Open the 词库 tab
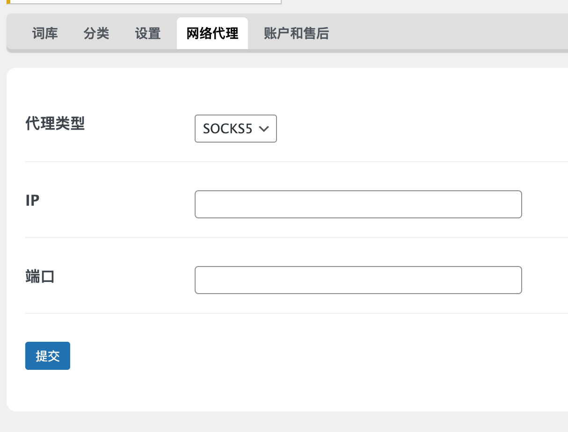The image size is (568, 432). click(x=45, y=34)
